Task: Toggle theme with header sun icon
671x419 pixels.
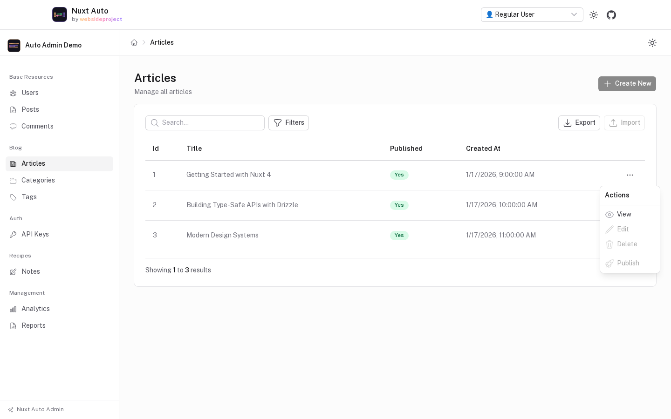Action: [x=594, y=15]
